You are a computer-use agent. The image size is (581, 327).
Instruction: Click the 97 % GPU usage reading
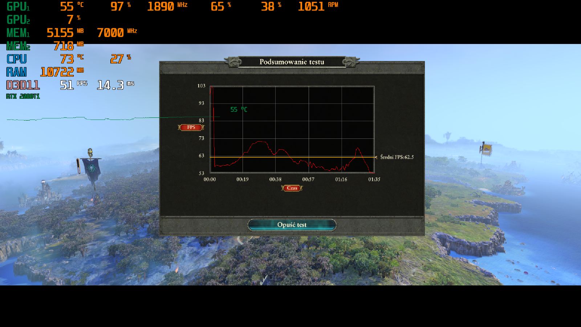121,6
